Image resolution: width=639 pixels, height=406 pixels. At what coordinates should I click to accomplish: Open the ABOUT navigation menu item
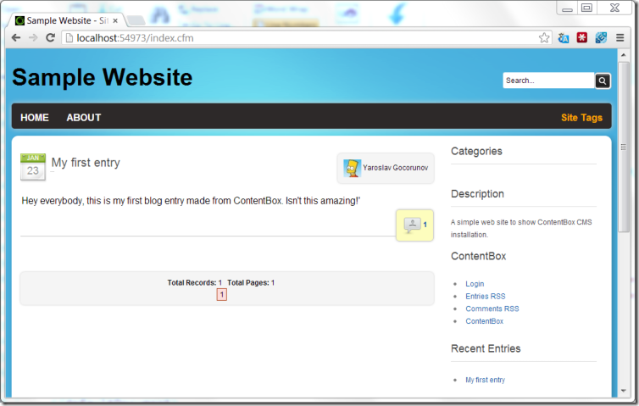pyautogui.click(x=84, y=118)
